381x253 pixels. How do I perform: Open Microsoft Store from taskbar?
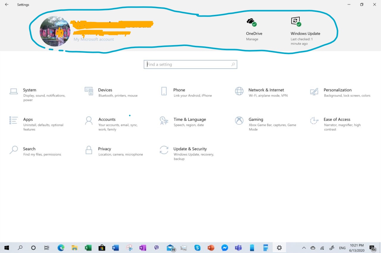102,248
